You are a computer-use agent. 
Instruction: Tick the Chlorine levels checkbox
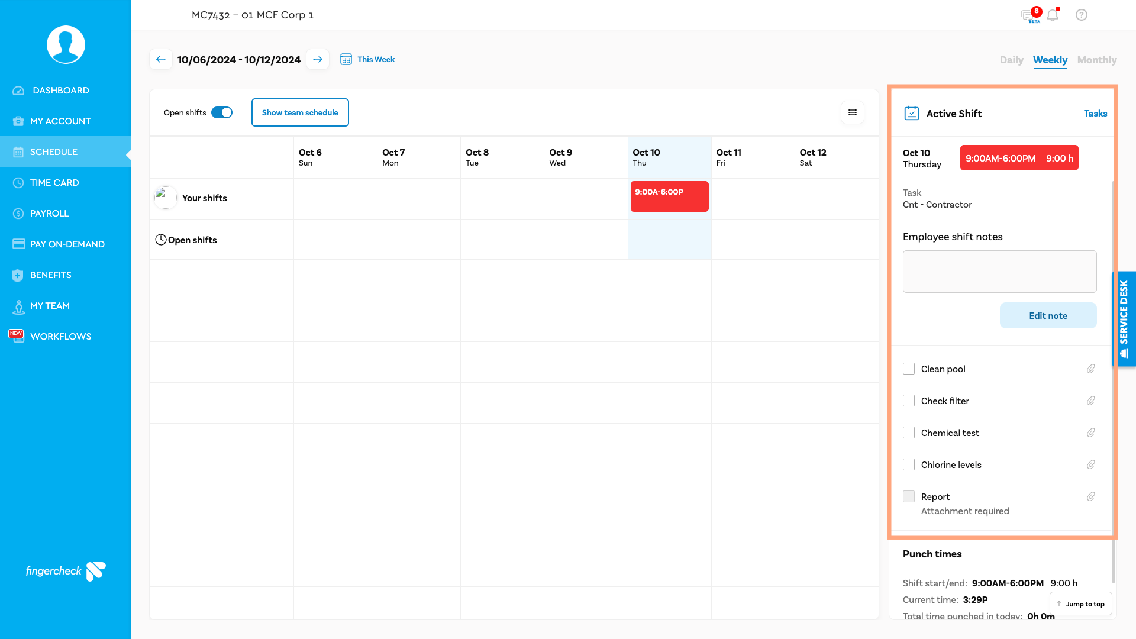[909, 465]
